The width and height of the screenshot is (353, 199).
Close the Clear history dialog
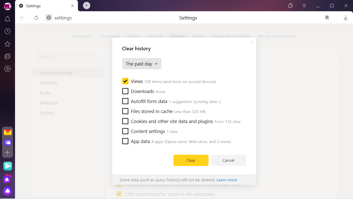(252, 42)
